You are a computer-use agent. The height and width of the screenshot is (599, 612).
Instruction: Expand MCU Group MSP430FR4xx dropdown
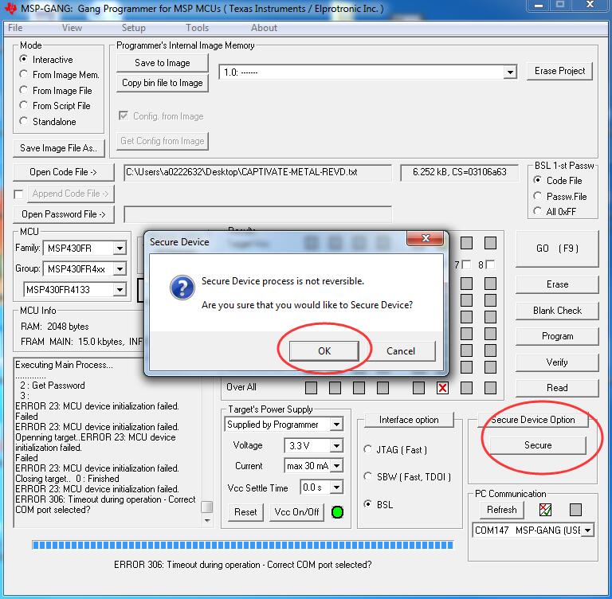click(120, 269)
